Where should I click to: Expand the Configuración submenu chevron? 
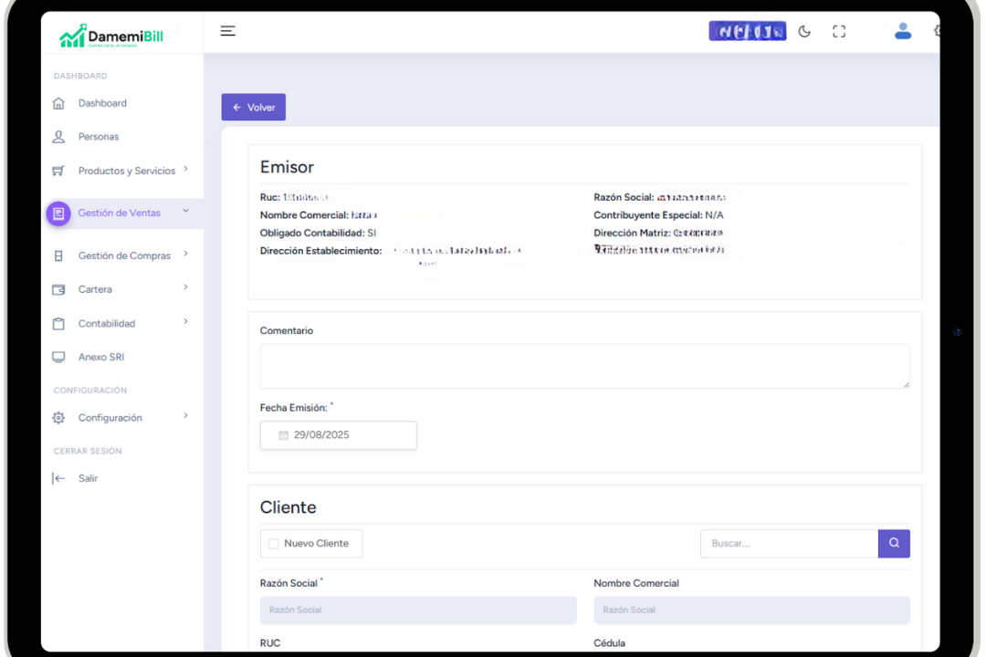coord(185,416)
